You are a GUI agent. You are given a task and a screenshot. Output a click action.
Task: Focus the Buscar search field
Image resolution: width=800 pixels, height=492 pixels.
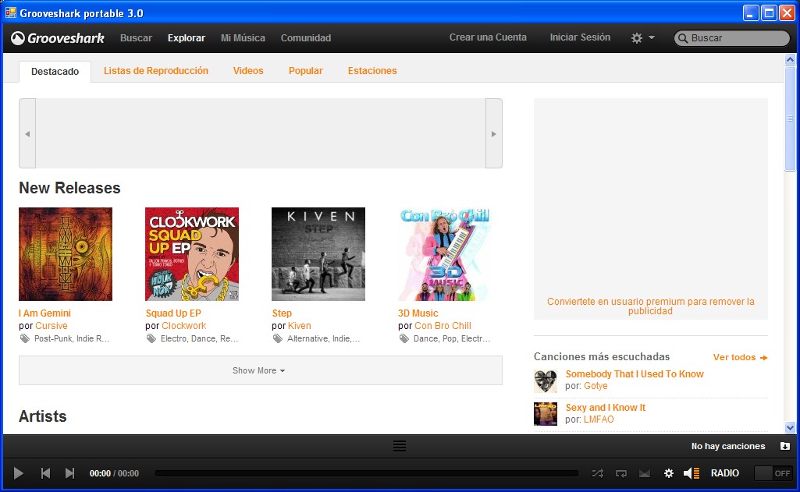(732, 38)
